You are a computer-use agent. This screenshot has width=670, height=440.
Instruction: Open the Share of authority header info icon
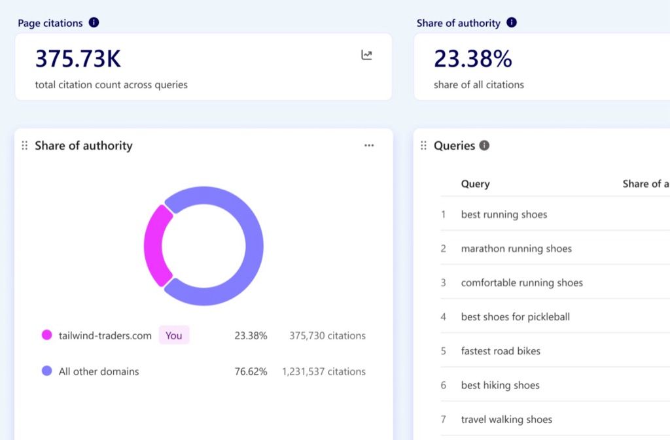[x=512, y=23]
